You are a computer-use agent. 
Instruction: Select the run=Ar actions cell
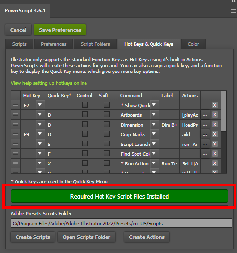pyautogui.click(x=190, y=144)
